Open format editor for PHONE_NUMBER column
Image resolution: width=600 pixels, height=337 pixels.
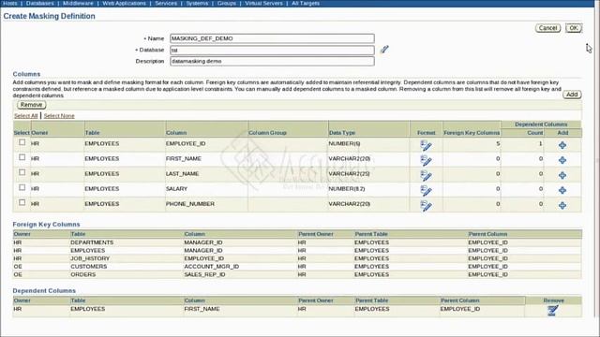point(426,206)
